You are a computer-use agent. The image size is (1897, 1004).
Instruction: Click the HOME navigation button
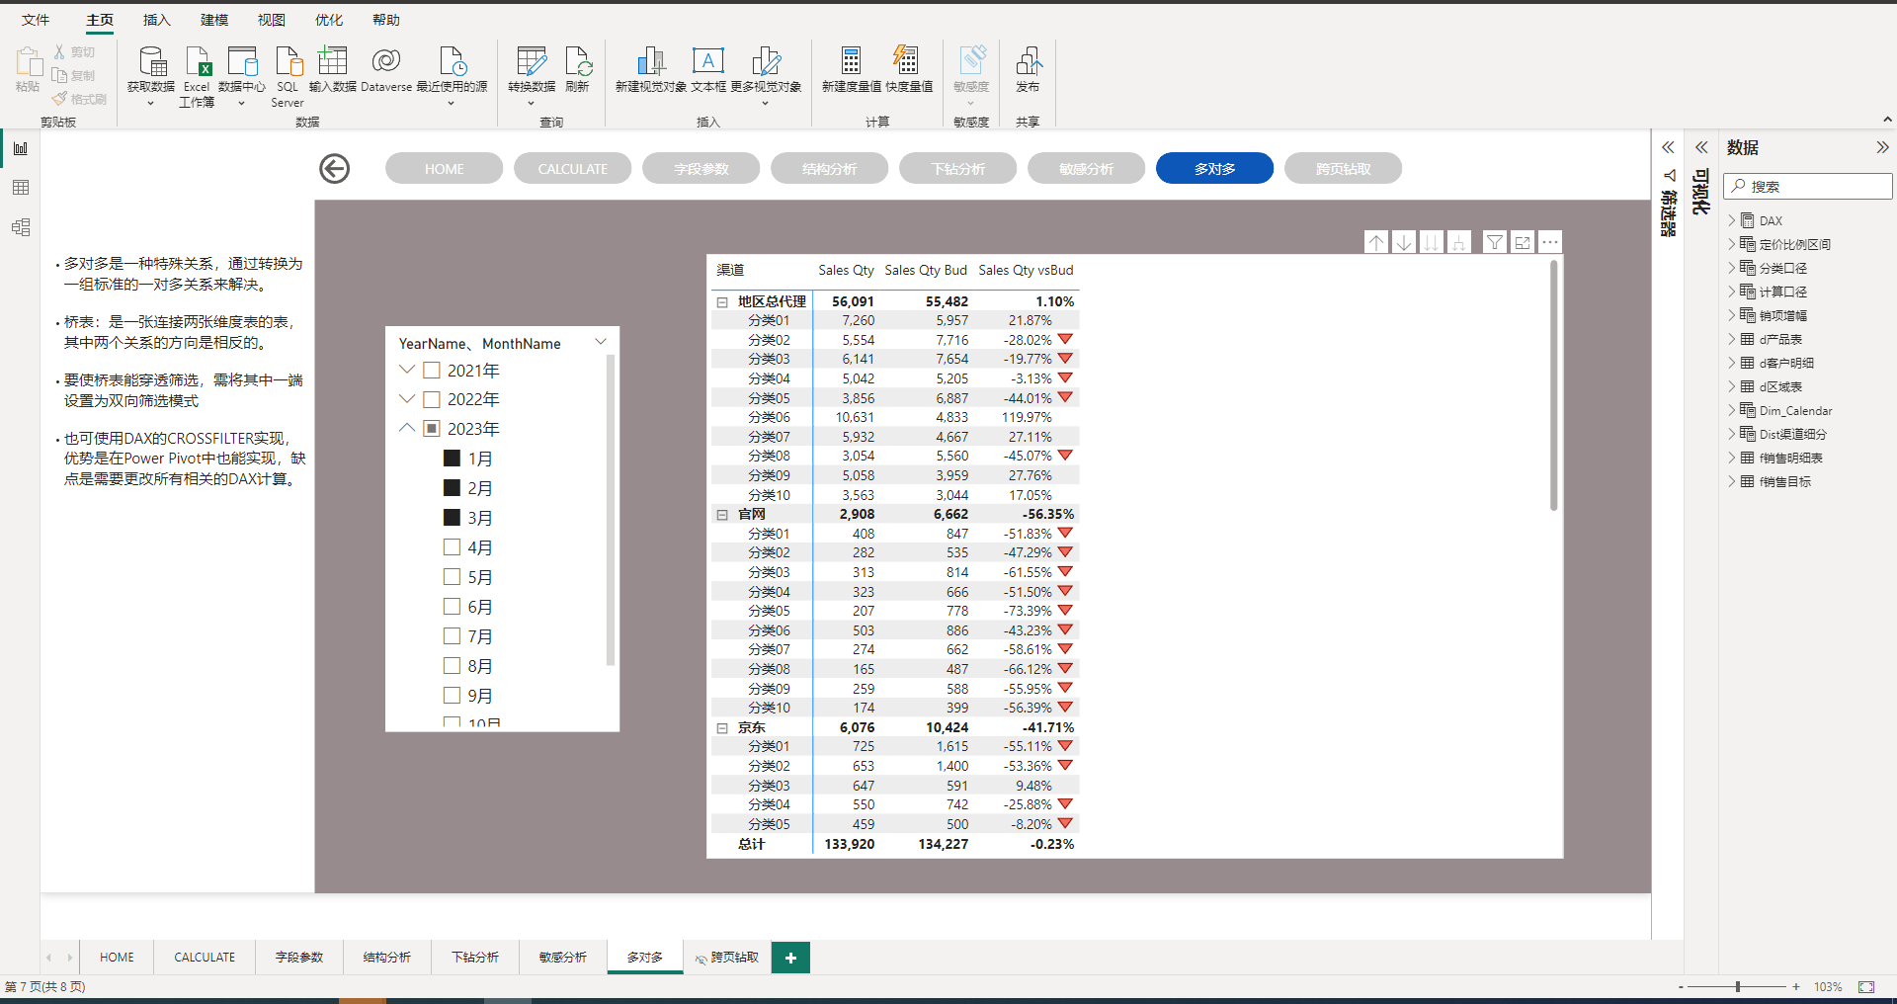pyautogui.click(x=445, y=169)
